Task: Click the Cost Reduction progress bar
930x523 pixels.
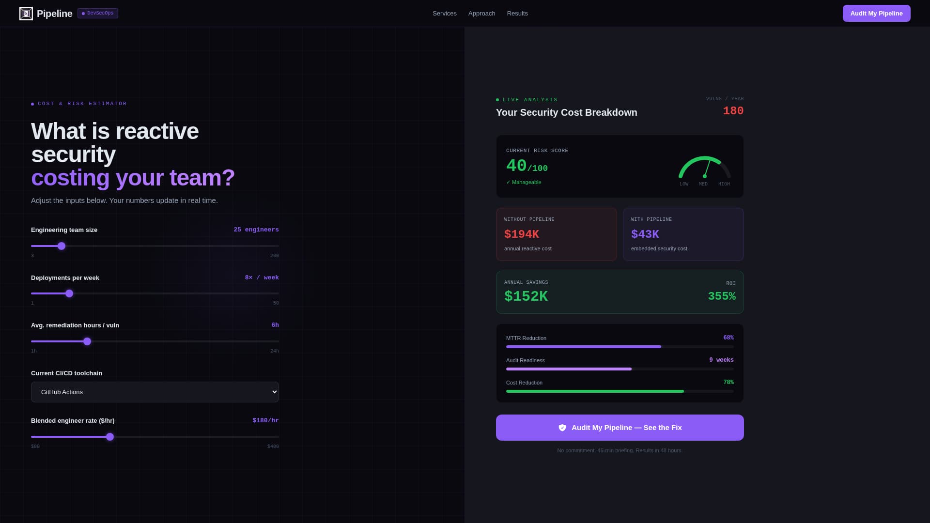Action: 620,391
